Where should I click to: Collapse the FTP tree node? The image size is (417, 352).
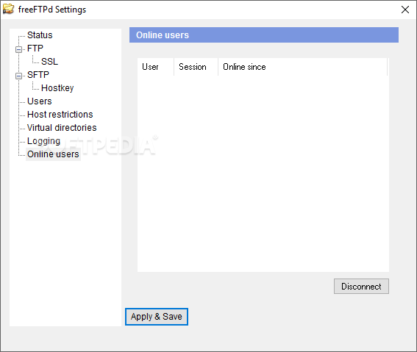click(18, 49)
